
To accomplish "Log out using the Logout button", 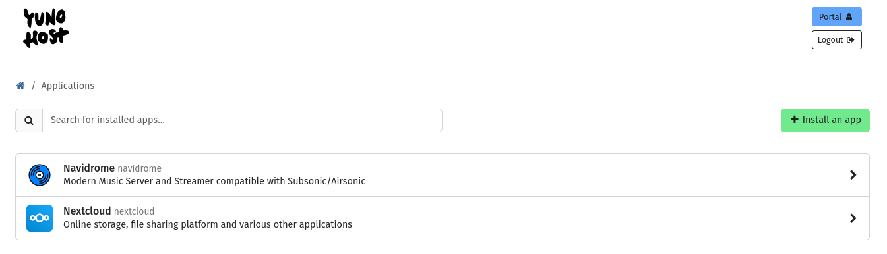I will tap(836, 39).
